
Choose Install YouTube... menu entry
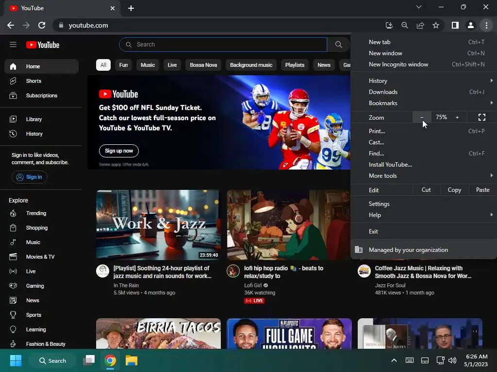(x=424, y=165)
